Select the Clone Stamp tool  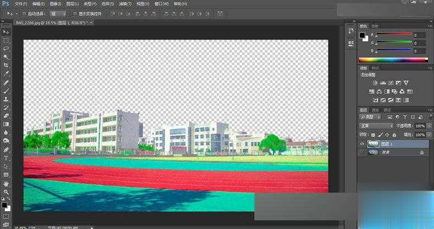(6, 99)
